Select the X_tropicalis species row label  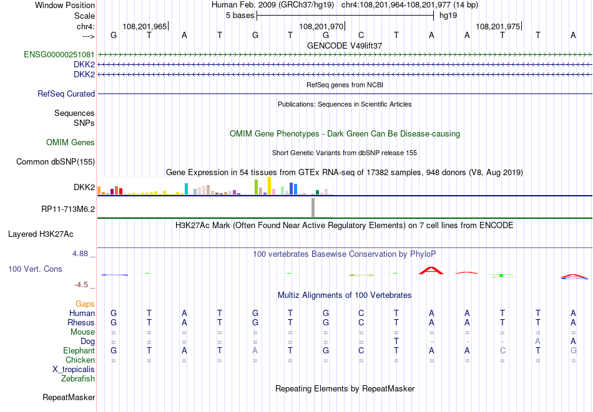pos(74,370)
